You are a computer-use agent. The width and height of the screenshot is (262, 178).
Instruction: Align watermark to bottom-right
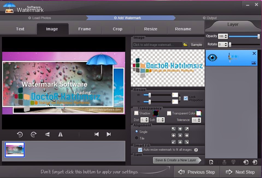[x=187, y=142]
